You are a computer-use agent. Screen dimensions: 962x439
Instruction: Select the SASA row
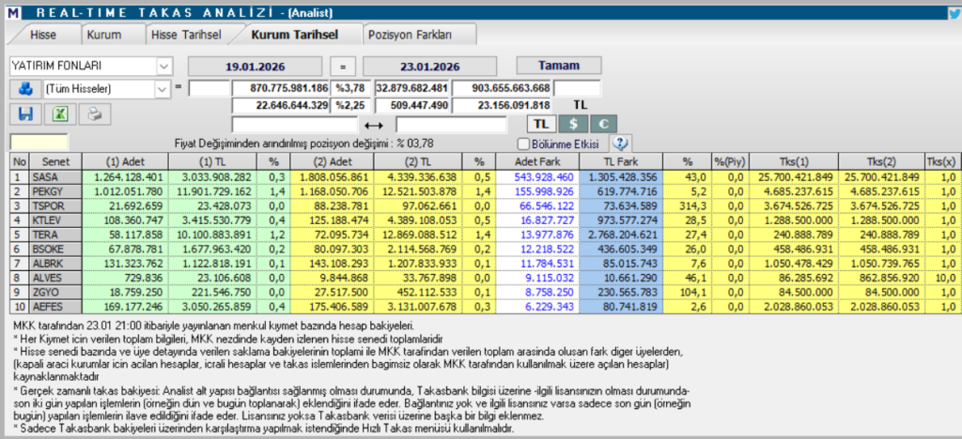[484, 177]
